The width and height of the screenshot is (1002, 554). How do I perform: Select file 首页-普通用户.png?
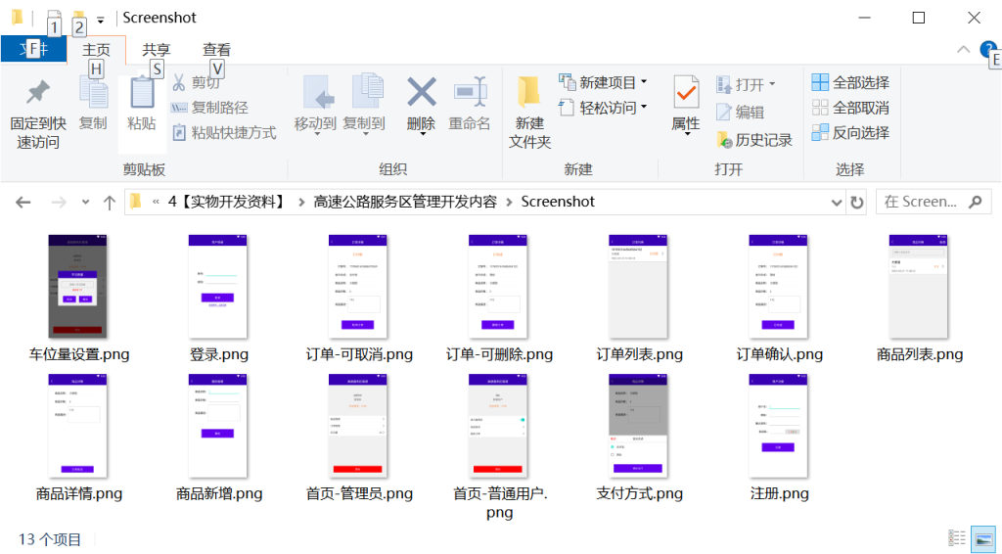click(499, 447)
